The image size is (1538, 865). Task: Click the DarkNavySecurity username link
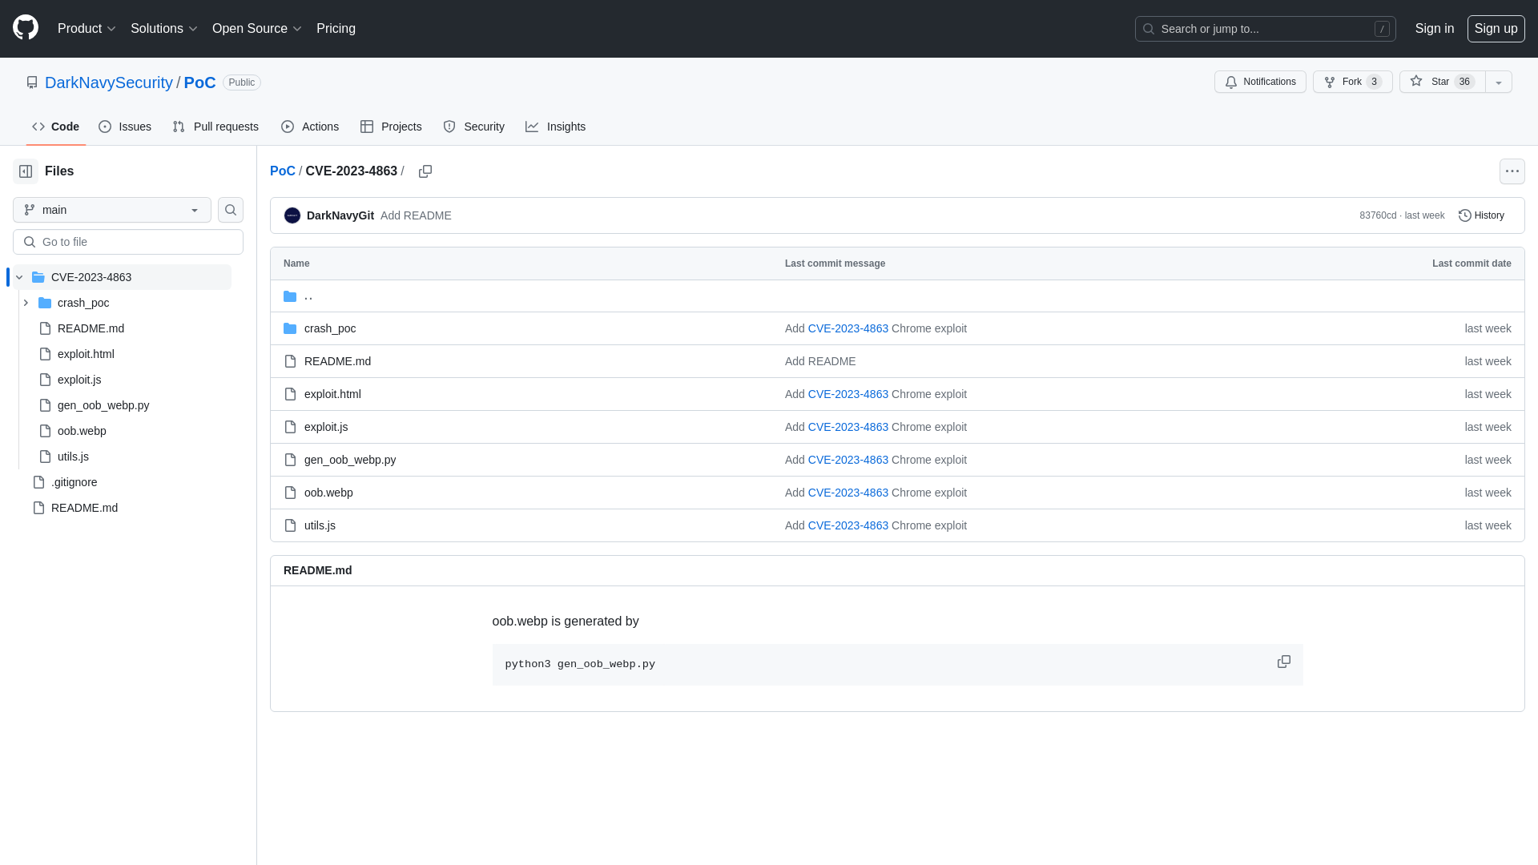coord(108,82)
